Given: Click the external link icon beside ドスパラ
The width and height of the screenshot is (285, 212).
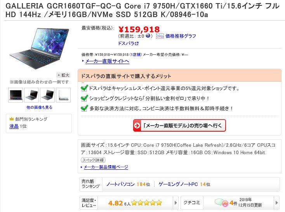Looking at the screenshot, I should (137, 43).
